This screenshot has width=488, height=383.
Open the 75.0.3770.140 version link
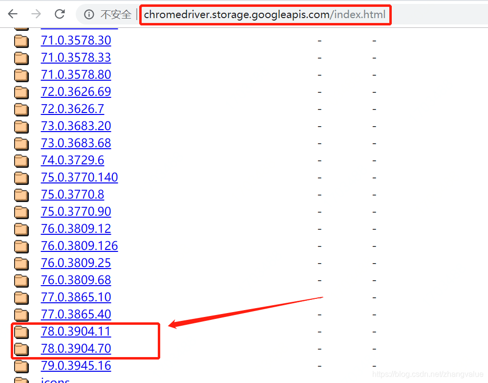pos(79,177)
